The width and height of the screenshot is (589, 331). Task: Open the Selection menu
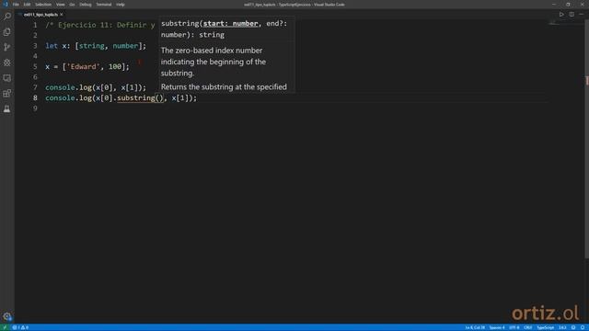coord(43,5)
